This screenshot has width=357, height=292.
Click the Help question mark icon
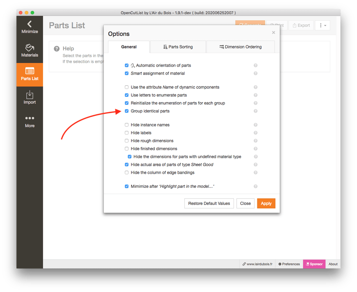pyautogui.click(x=57, y=49)
